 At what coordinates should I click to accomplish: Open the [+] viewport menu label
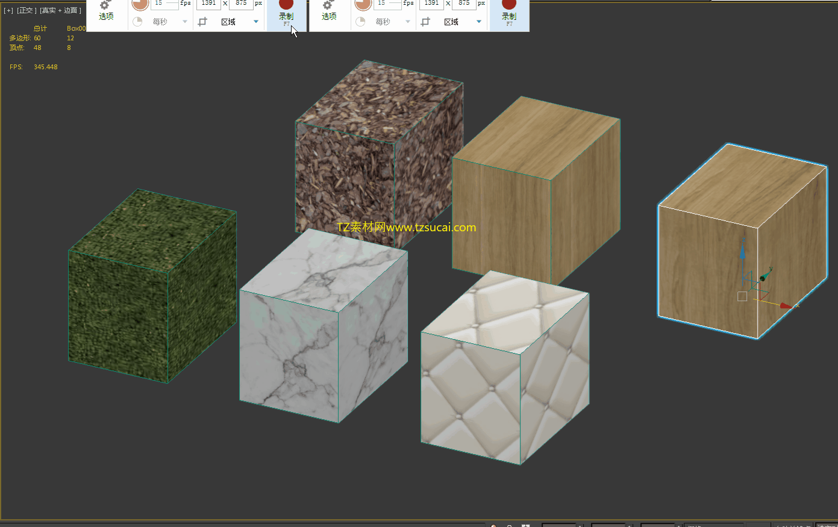pyautogui.click(x=8, y=10)
